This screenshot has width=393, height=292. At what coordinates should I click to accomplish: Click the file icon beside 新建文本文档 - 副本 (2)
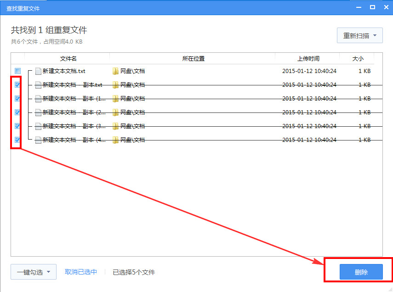coord(37,112)
